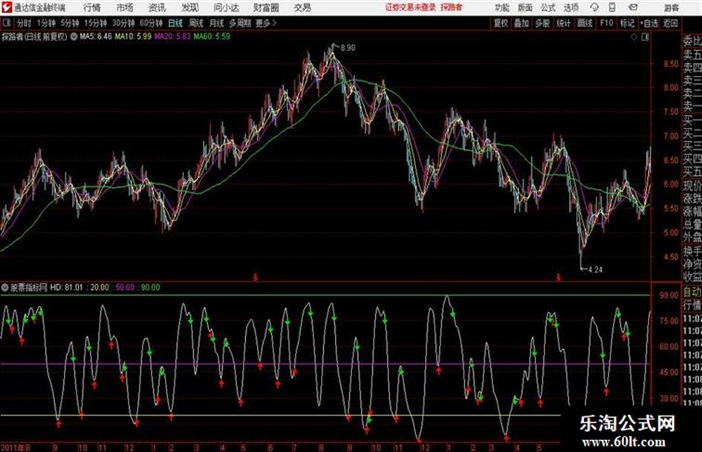
Task: Switch to the 15分钟 period tab
Action: (x=95, y=23)
